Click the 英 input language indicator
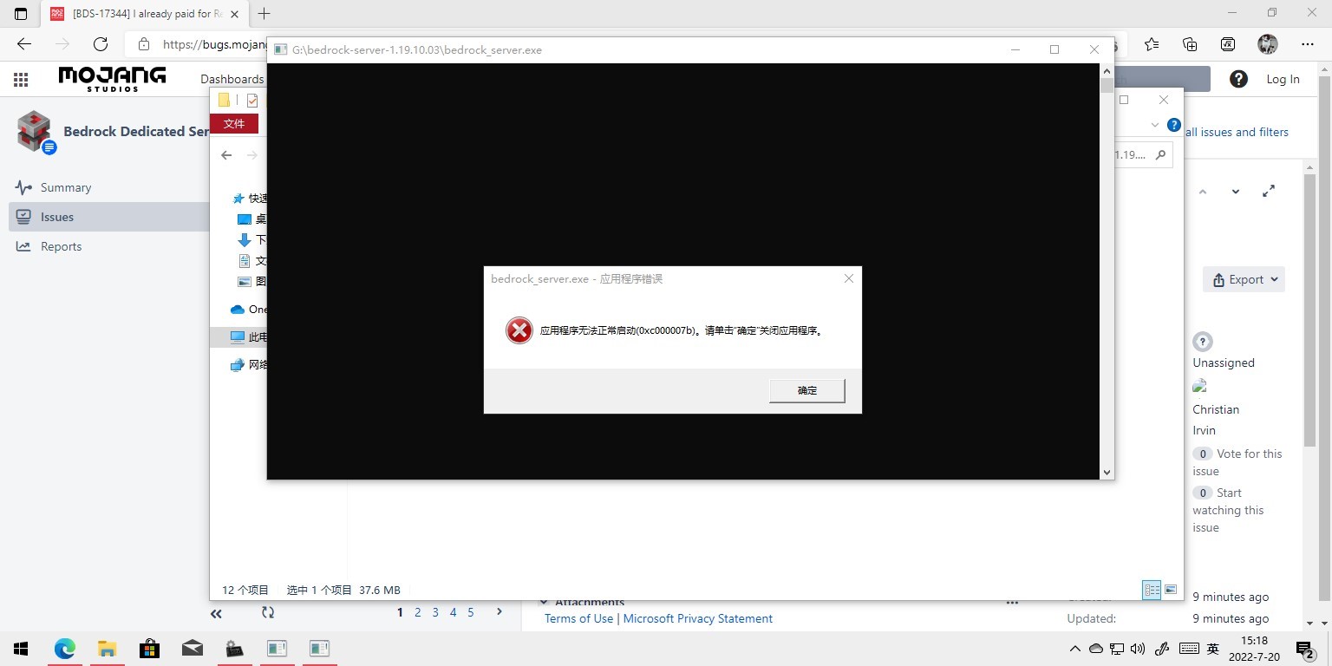Viewport: 1332px width, 666px height. [x=1213, y=649]
